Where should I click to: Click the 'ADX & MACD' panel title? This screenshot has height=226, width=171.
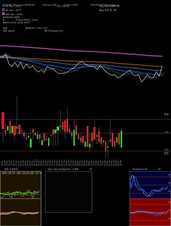pyautogui.click(x=11, y=169)
